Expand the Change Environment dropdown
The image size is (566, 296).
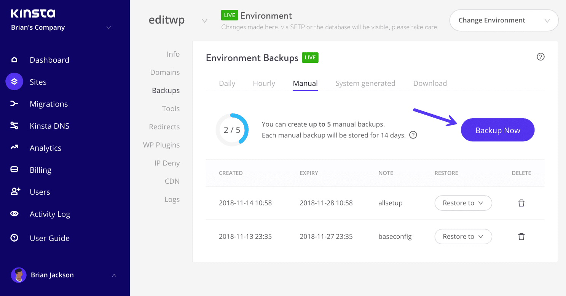[503, 20]
